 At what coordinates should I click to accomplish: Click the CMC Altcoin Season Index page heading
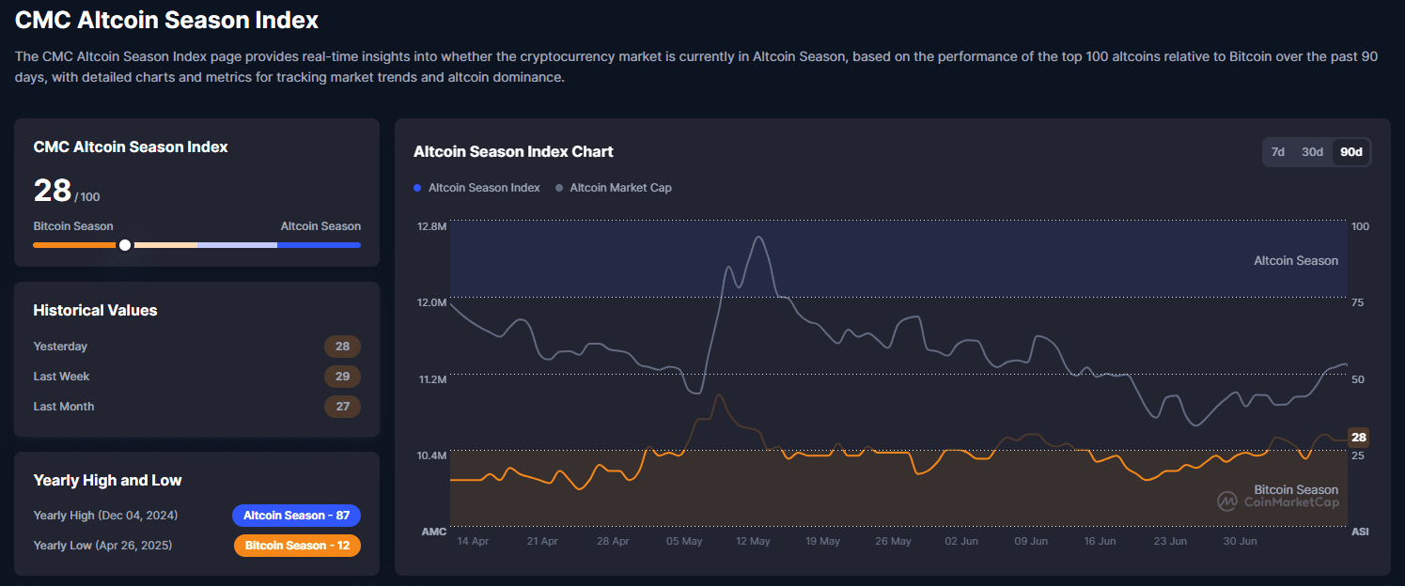click(x=166, y=20)
